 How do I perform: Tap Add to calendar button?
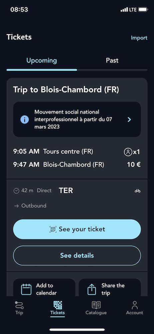pos(44,288)
